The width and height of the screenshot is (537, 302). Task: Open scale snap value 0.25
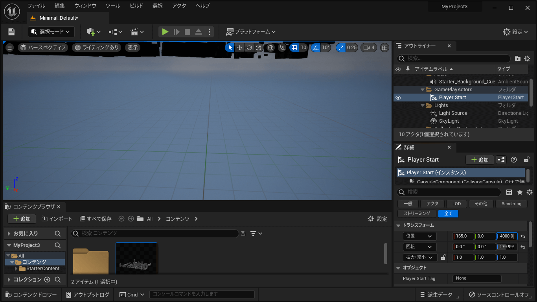pos(352,48)
